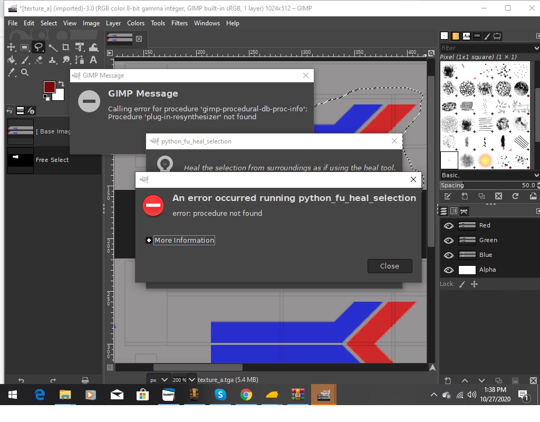Delete the selected brush
This screenshot has width=540, height=422.
pos(498,196)
